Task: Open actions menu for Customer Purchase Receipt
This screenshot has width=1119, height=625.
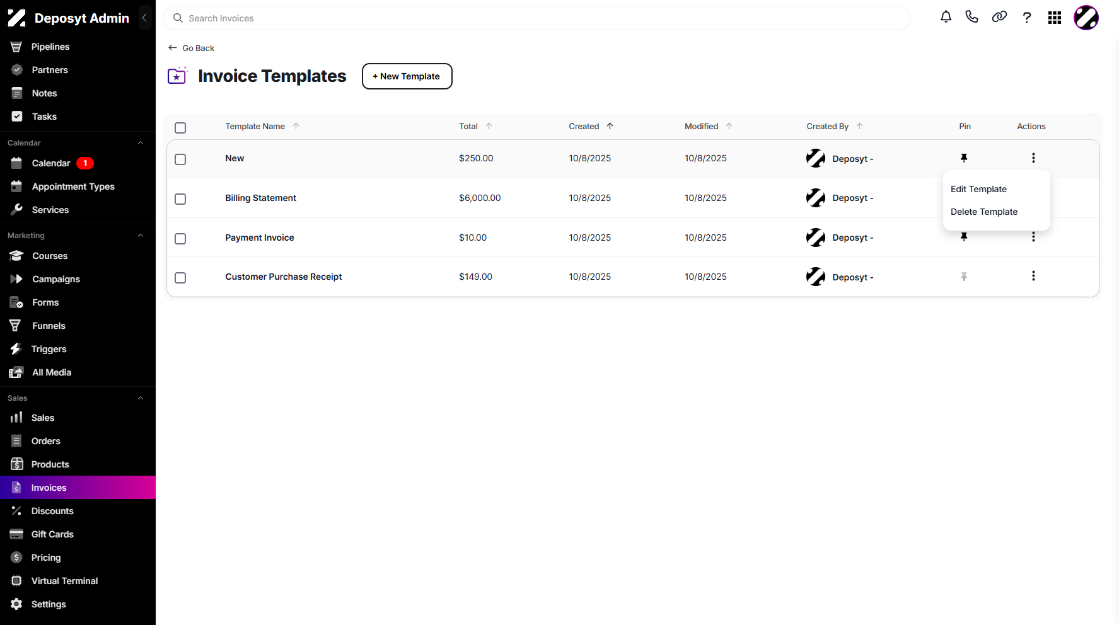Action: (1033, 276)
